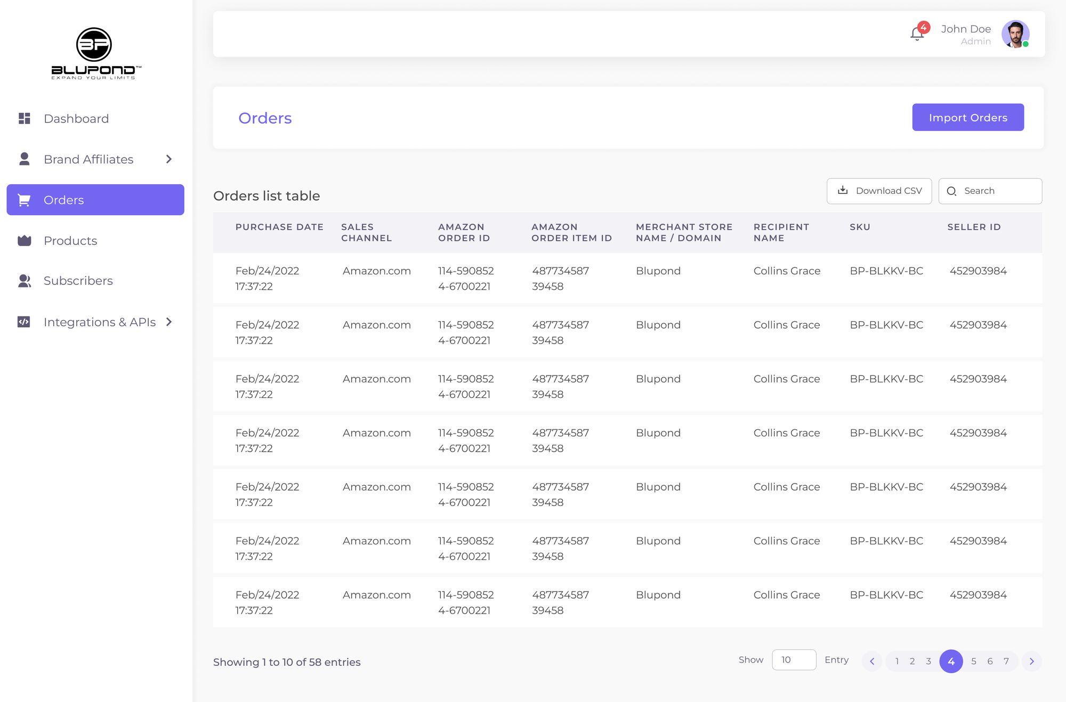
Task: Click the Dashboard grid icon
Action: [25, 118]
